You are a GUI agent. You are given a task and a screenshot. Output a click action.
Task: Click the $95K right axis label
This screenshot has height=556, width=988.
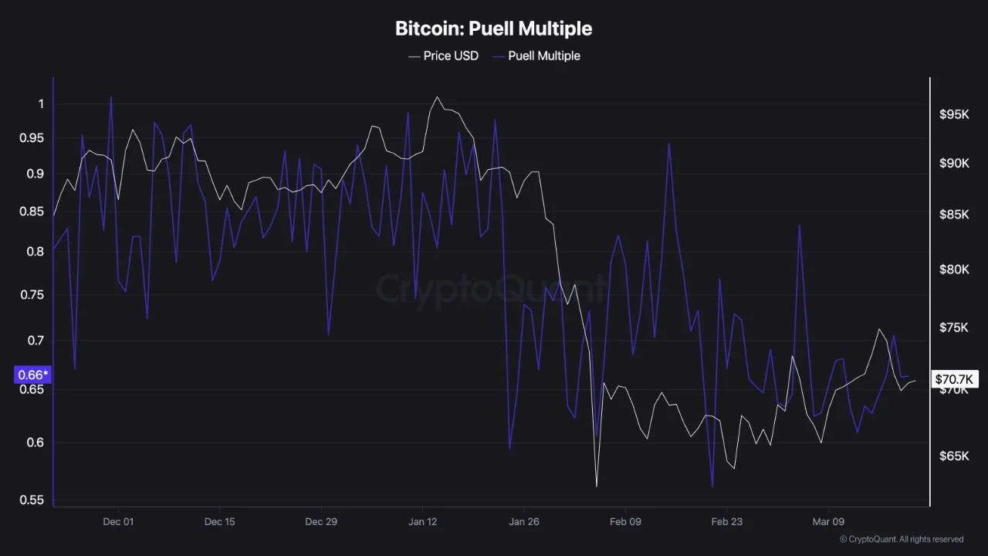point(954,114)
